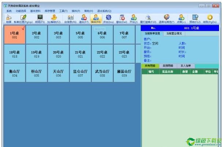Click the pre-settle (F12) icon
The height and width of the screenshot is (147, 222).
[195, 18]
